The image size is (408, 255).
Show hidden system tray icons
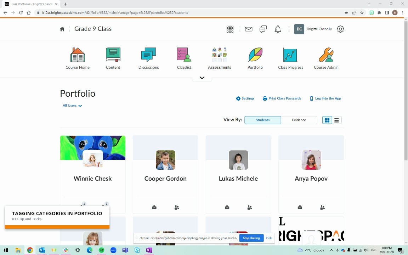(331, 250)
